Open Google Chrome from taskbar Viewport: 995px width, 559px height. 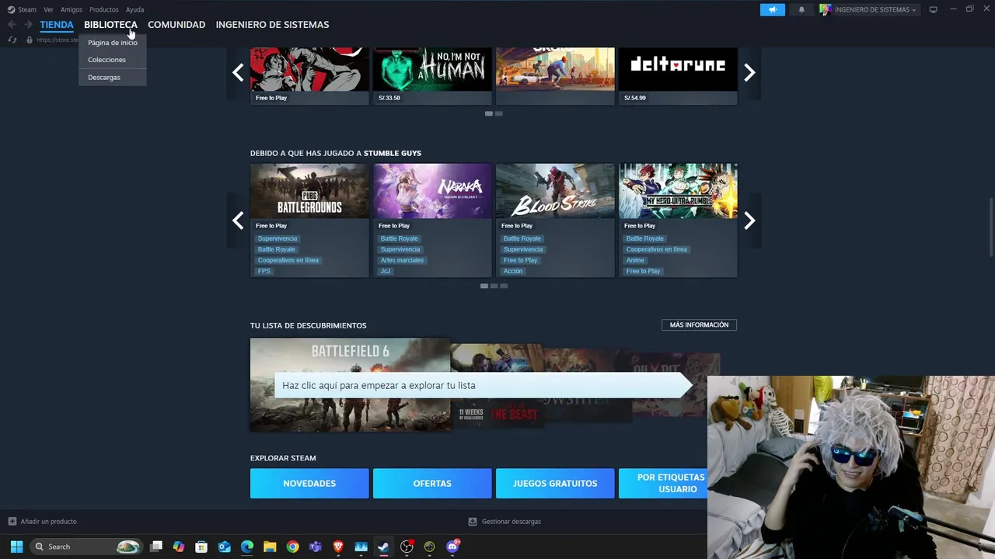click(292, 547)
